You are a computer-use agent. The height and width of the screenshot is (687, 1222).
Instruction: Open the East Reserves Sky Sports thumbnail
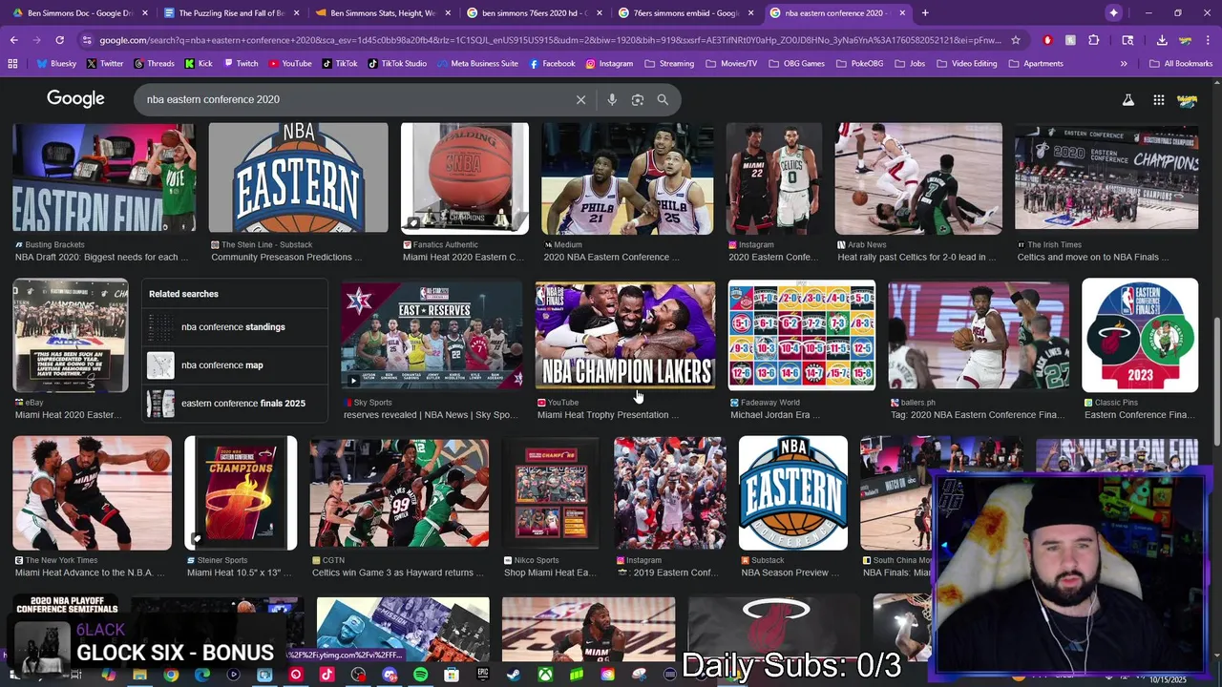click(x=432, y=335)
